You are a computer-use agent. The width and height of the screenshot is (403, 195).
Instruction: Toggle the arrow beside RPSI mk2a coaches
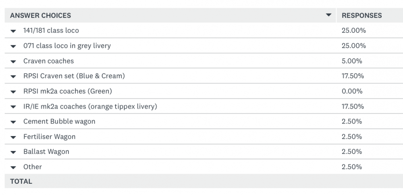click(x=13, y=92)
